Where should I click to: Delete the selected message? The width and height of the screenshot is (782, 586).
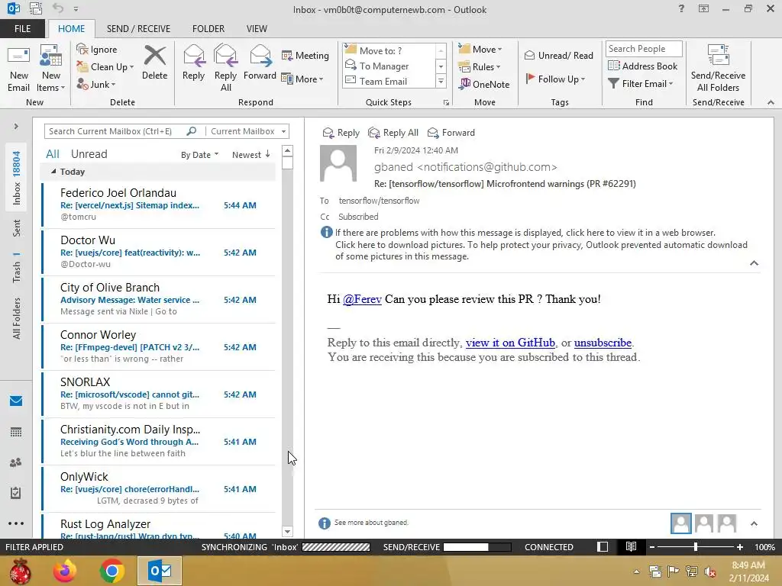(x=154, y=63)
